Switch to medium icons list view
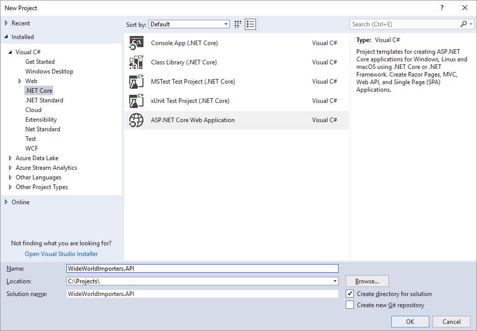 tap(250, 24)
